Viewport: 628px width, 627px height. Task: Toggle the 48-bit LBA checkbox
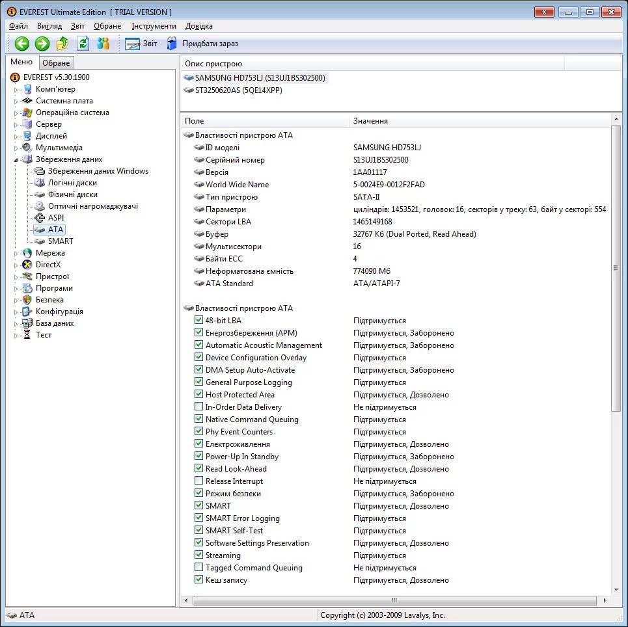pos(199,321)
